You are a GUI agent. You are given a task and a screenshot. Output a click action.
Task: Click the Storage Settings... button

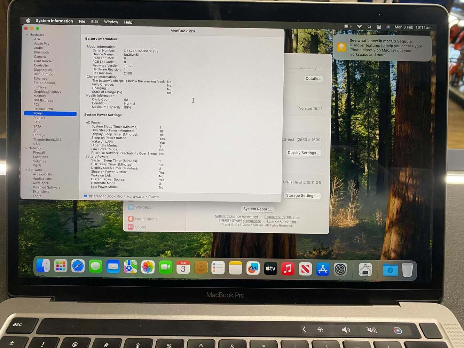[302, 196]
